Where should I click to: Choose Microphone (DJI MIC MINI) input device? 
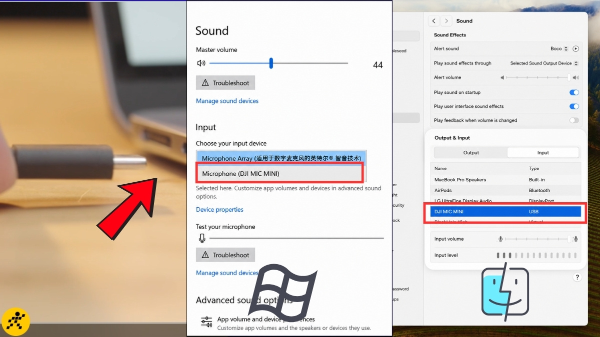279,173
